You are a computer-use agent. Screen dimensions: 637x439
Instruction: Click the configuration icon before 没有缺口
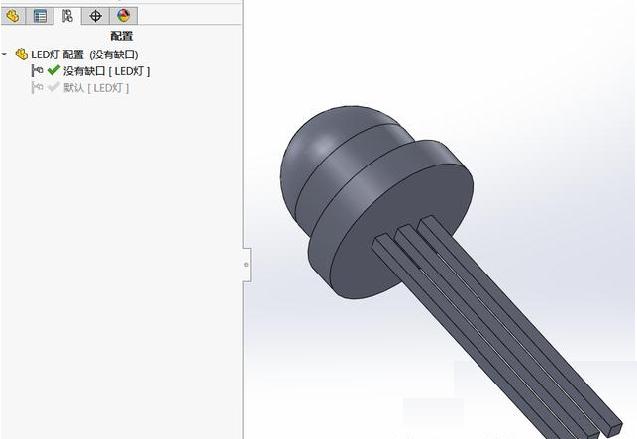[37, 71]
